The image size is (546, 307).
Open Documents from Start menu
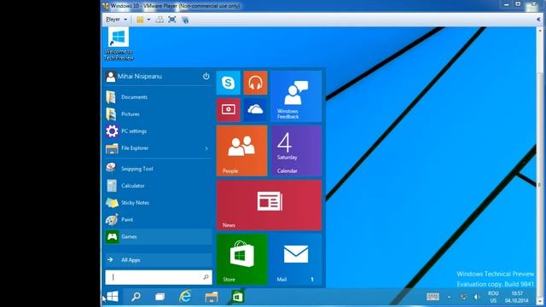pyautogui.click(x=159, y=97)
